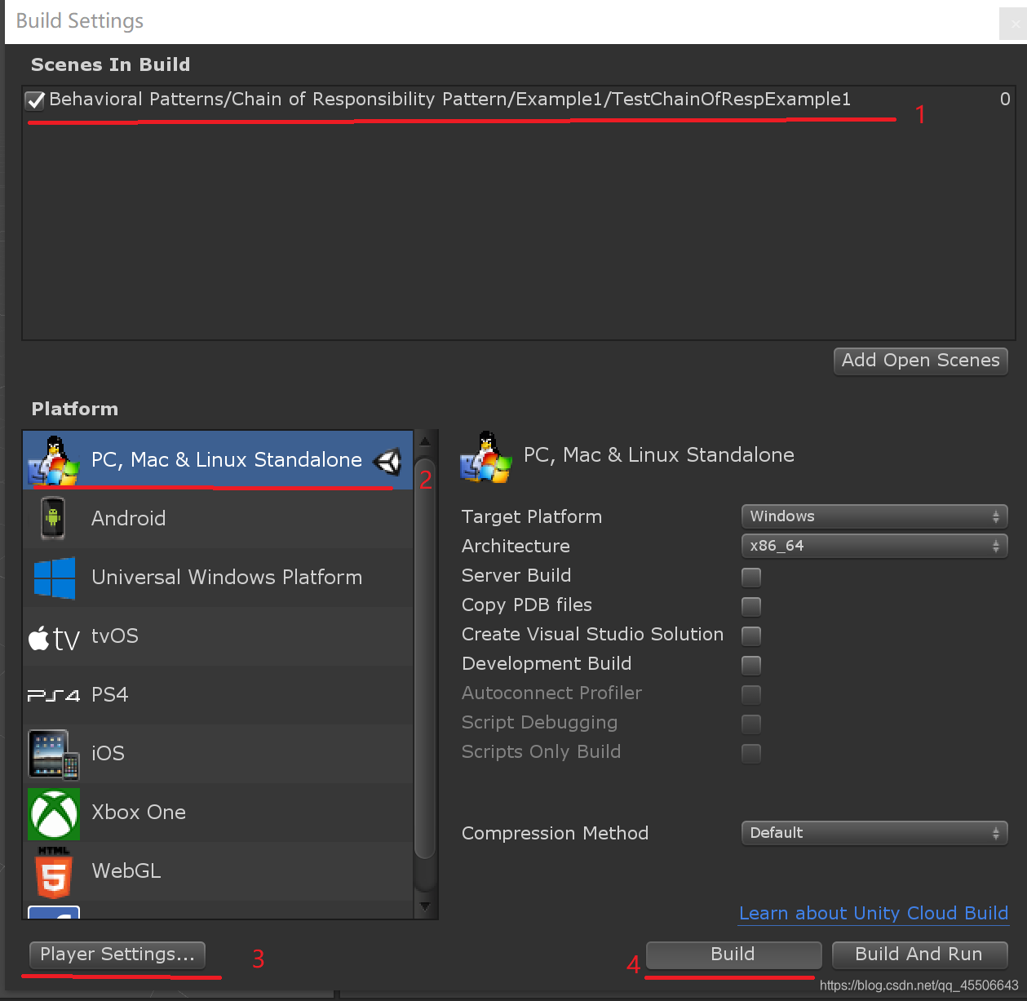This screenshot has width=1027, height=1001.
Task: Select Xbox One in the platform list
Action: 218,813
